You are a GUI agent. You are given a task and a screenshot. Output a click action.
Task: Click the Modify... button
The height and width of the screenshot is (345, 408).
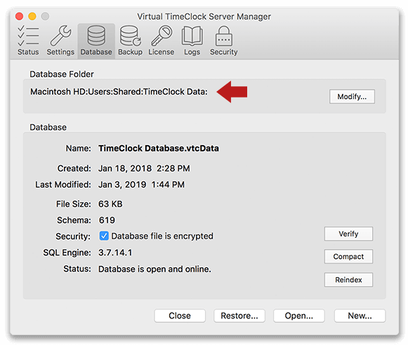tap(352, 97)
